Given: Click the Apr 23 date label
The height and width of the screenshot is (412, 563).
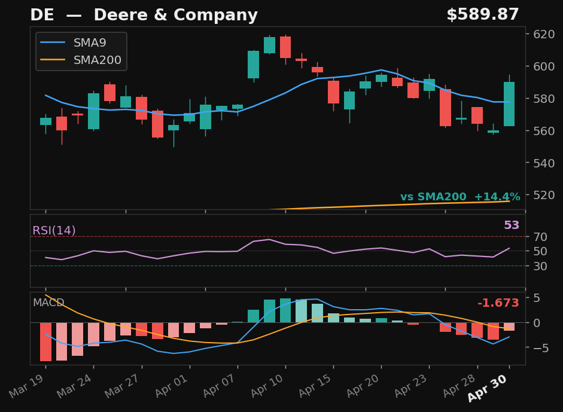Looking at the screenshot, I should (412, 386).
